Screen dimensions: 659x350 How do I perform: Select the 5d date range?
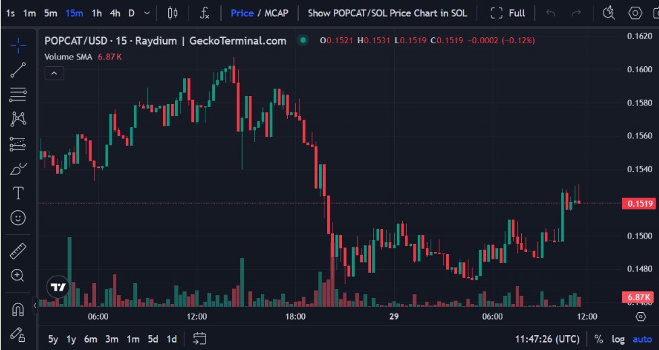153,339
